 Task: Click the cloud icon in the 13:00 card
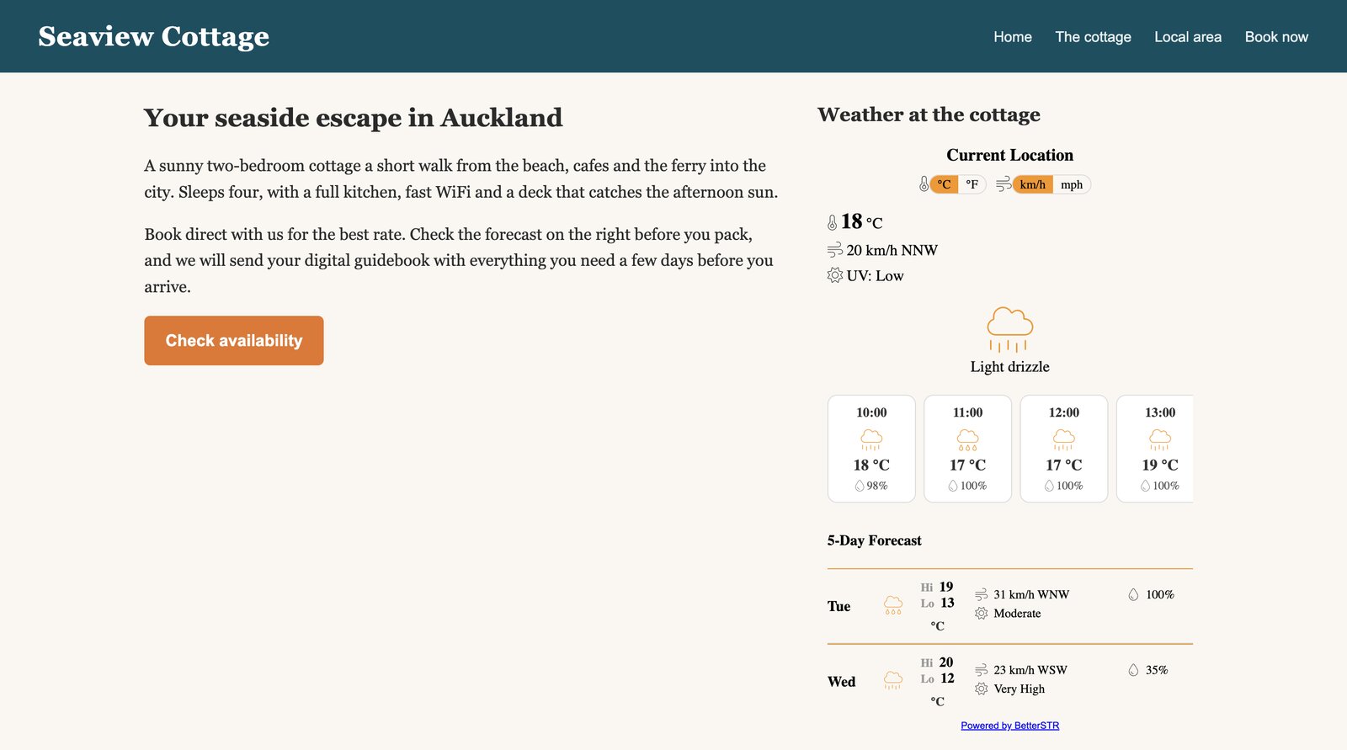1160,439
